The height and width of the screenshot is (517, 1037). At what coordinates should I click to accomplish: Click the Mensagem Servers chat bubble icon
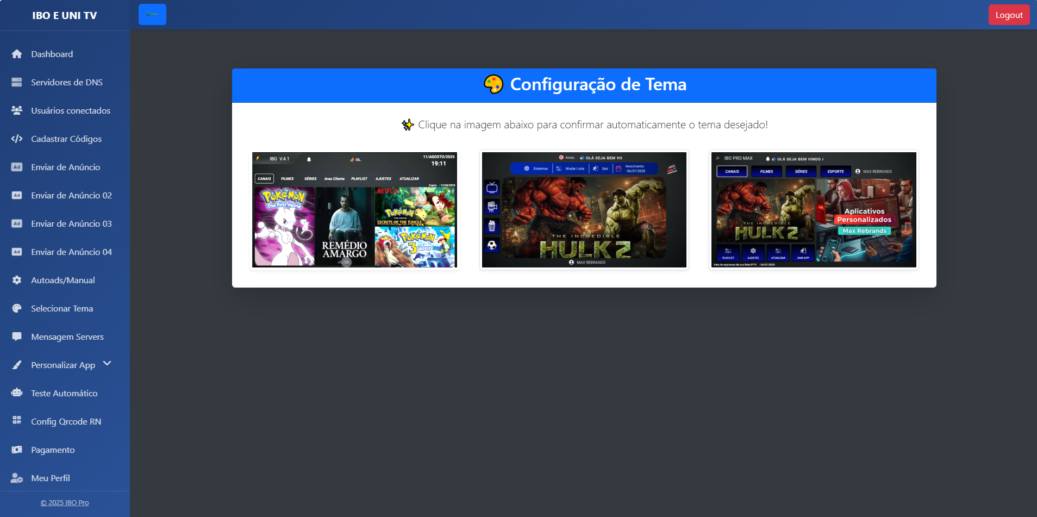[x=17, y=337]
